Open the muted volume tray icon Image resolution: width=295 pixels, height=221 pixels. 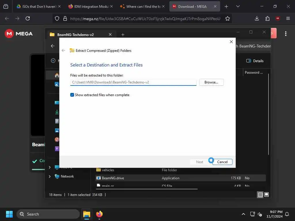pyautogui.click(x=260, y=214)
